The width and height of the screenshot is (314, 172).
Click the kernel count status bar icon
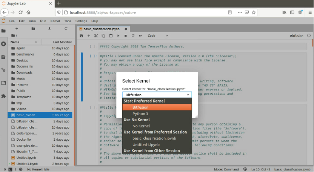(21, 170)
